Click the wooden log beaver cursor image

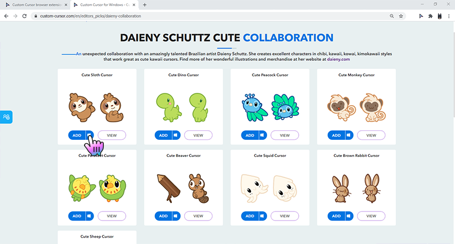tap(169, 188)
